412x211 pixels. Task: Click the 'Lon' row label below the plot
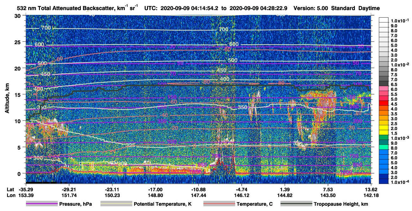pyautogui.click(x=10, y=195)
